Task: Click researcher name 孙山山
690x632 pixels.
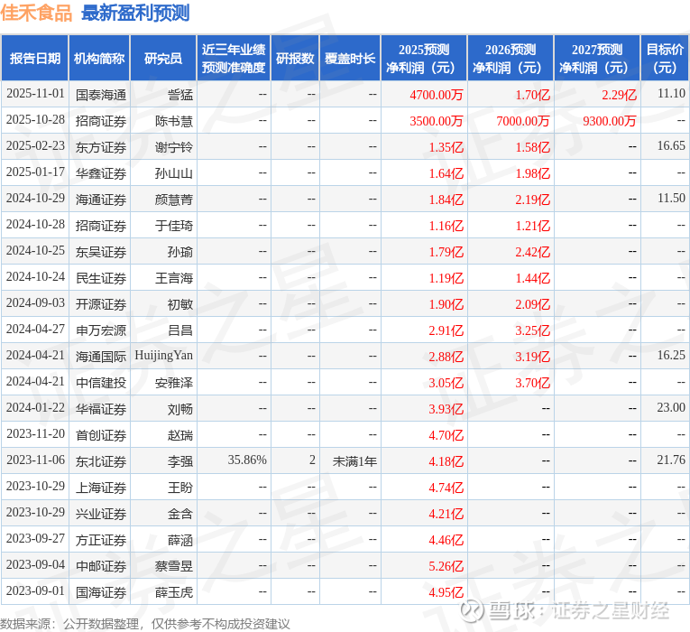Action: (174, 173)
